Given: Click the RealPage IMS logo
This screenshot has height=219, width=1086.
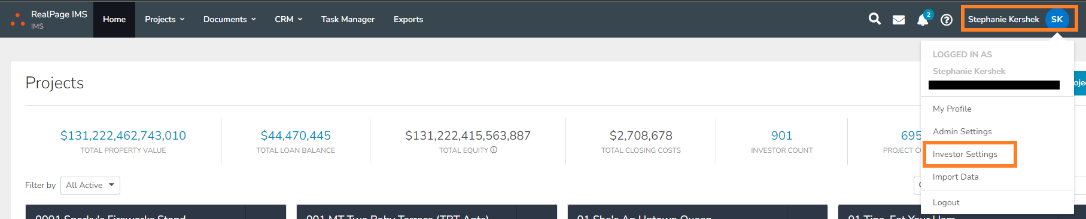Looking at the screenshot, I should [49, 19].
